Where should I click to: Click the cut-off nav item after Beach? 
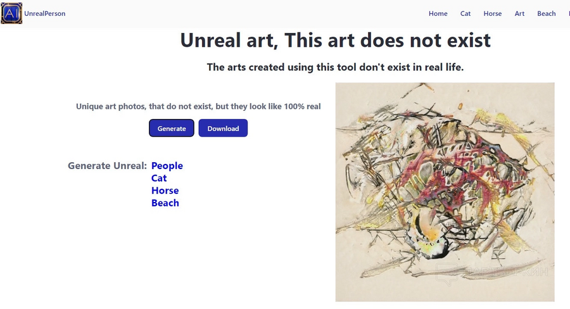pos(569,13)
